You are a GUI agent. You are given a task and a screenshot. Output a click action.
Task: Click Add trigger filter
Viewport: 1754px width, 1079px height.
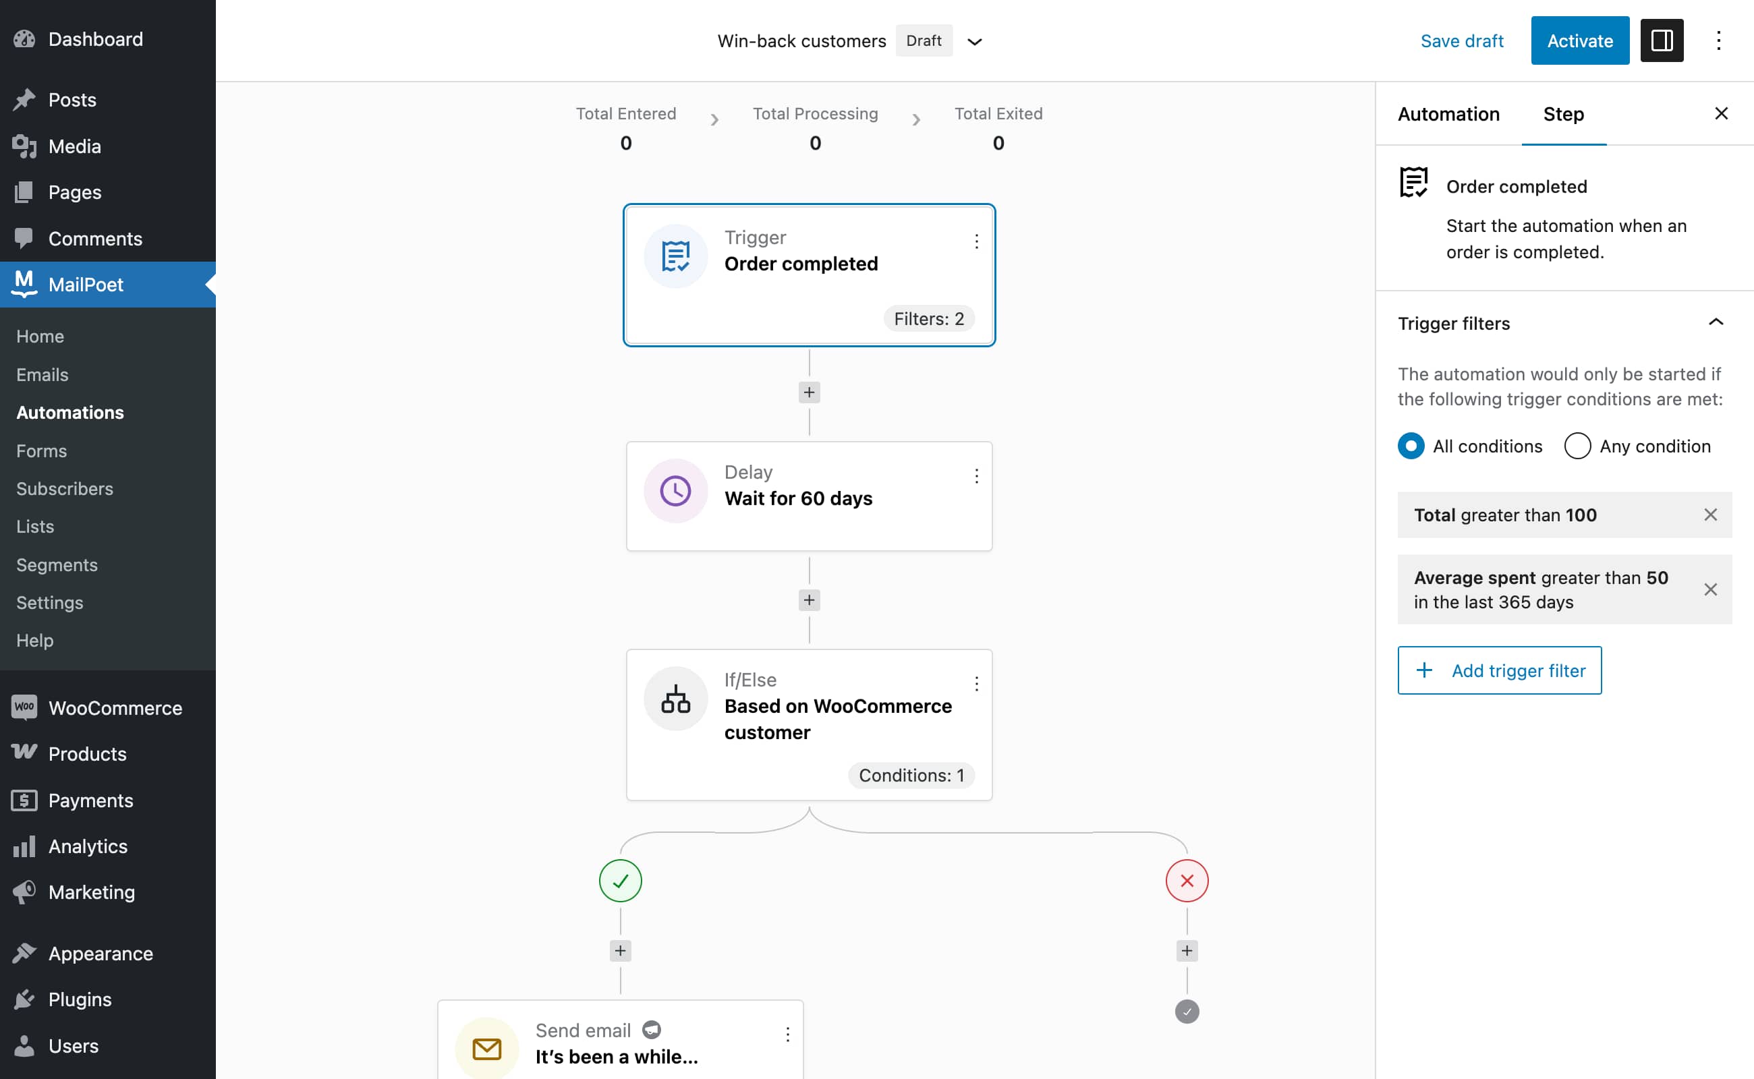1498,670
